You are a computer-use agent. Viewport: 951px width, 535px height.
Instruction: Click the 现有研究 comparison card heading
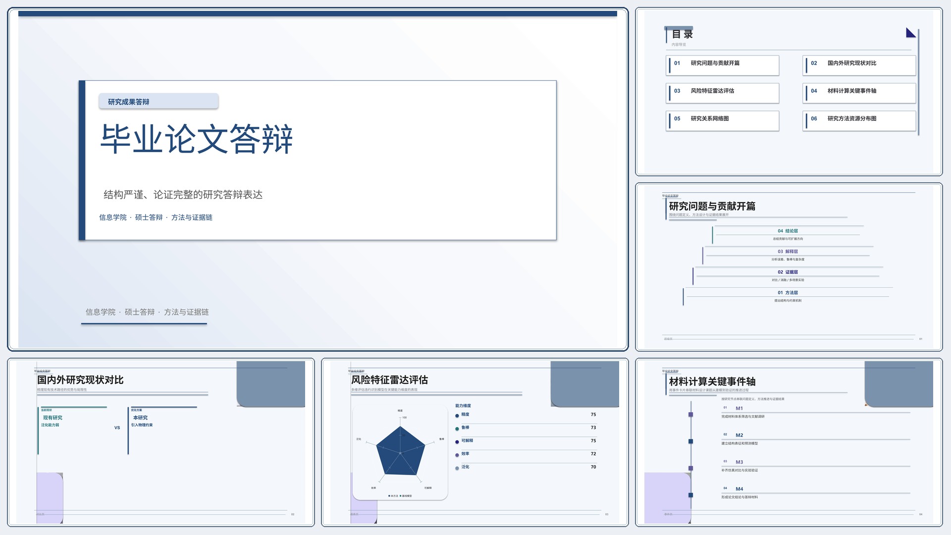(x=53, y=418)
